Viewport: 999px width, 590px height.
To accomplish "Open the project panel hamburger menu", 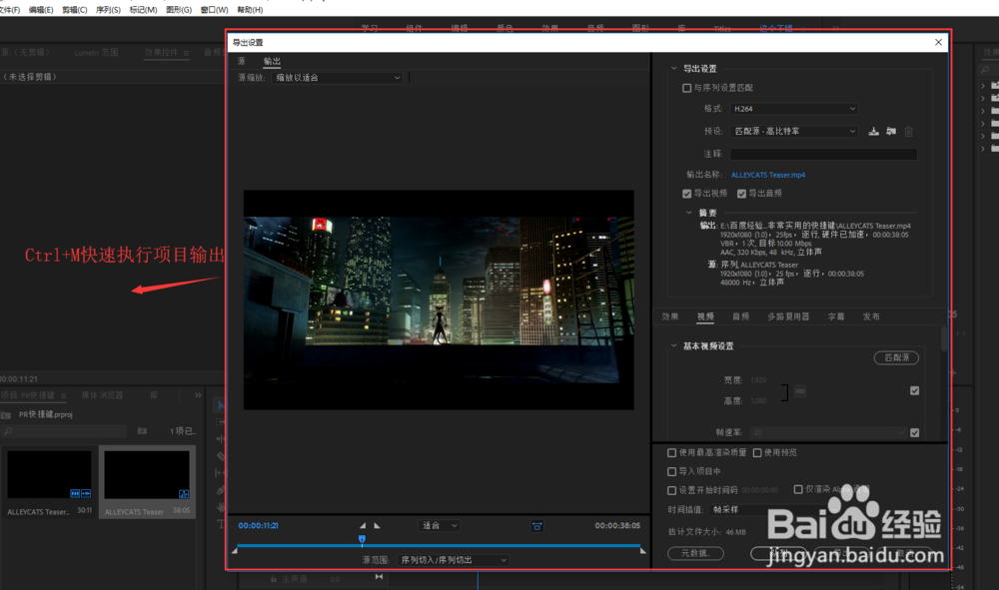I will click(63, 396).
